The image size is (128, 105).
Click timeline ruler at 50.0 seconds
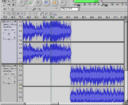pos(107,17)
